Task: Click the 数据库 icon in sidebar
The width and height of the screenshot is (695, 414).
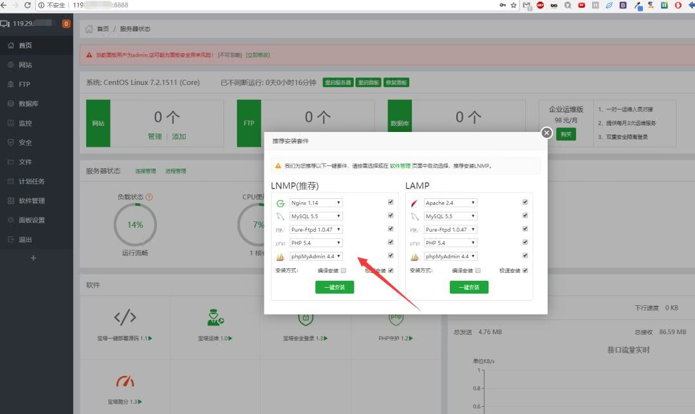Action: click(x=11, y=103)
